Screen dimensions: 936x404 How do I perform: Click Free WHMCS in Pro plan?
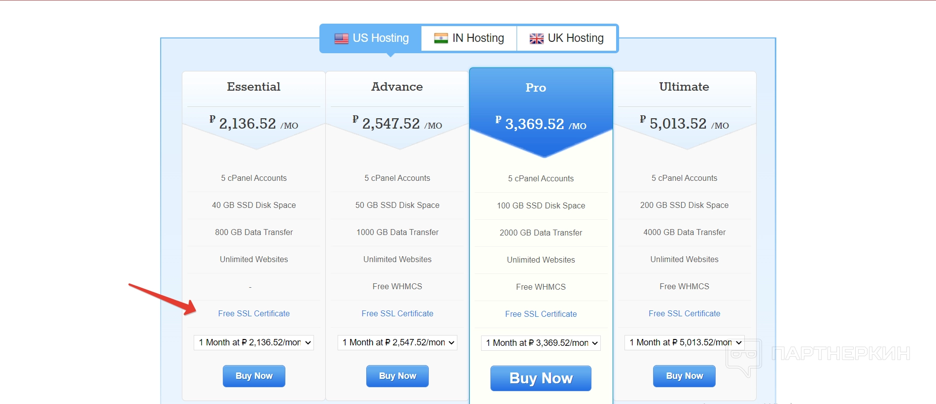(x=541, y=287)
